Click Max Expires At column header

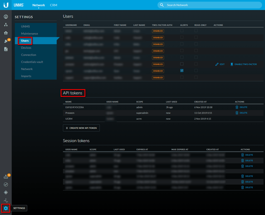pyautogui.click(x=180, y=149)
